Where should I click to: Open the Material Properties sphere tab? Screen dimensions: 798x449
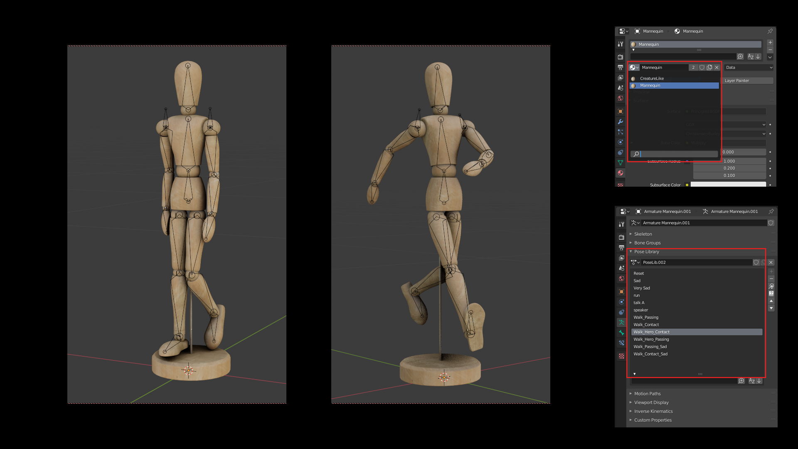click(x=621, y=173)
